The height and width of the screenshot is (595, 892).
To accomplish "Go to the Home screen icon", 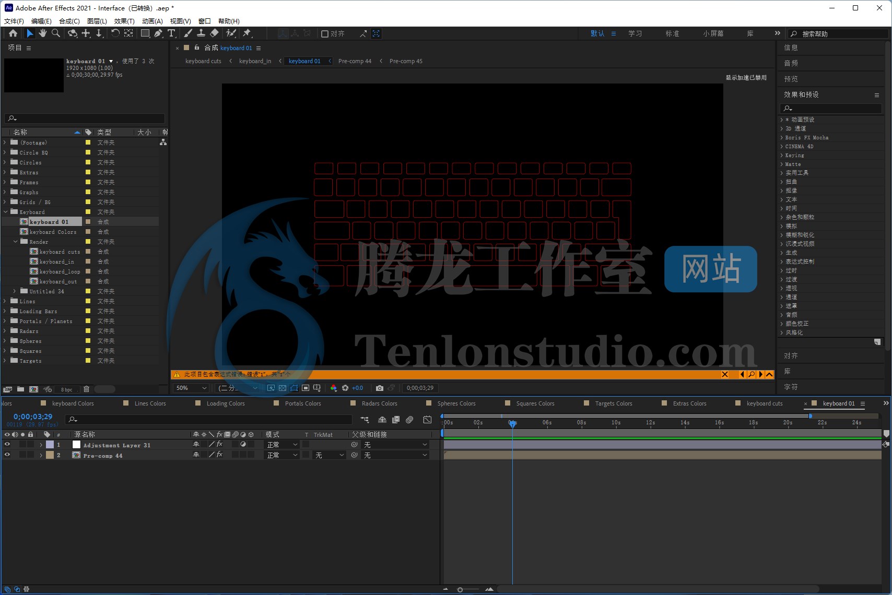I will (13, 33).
